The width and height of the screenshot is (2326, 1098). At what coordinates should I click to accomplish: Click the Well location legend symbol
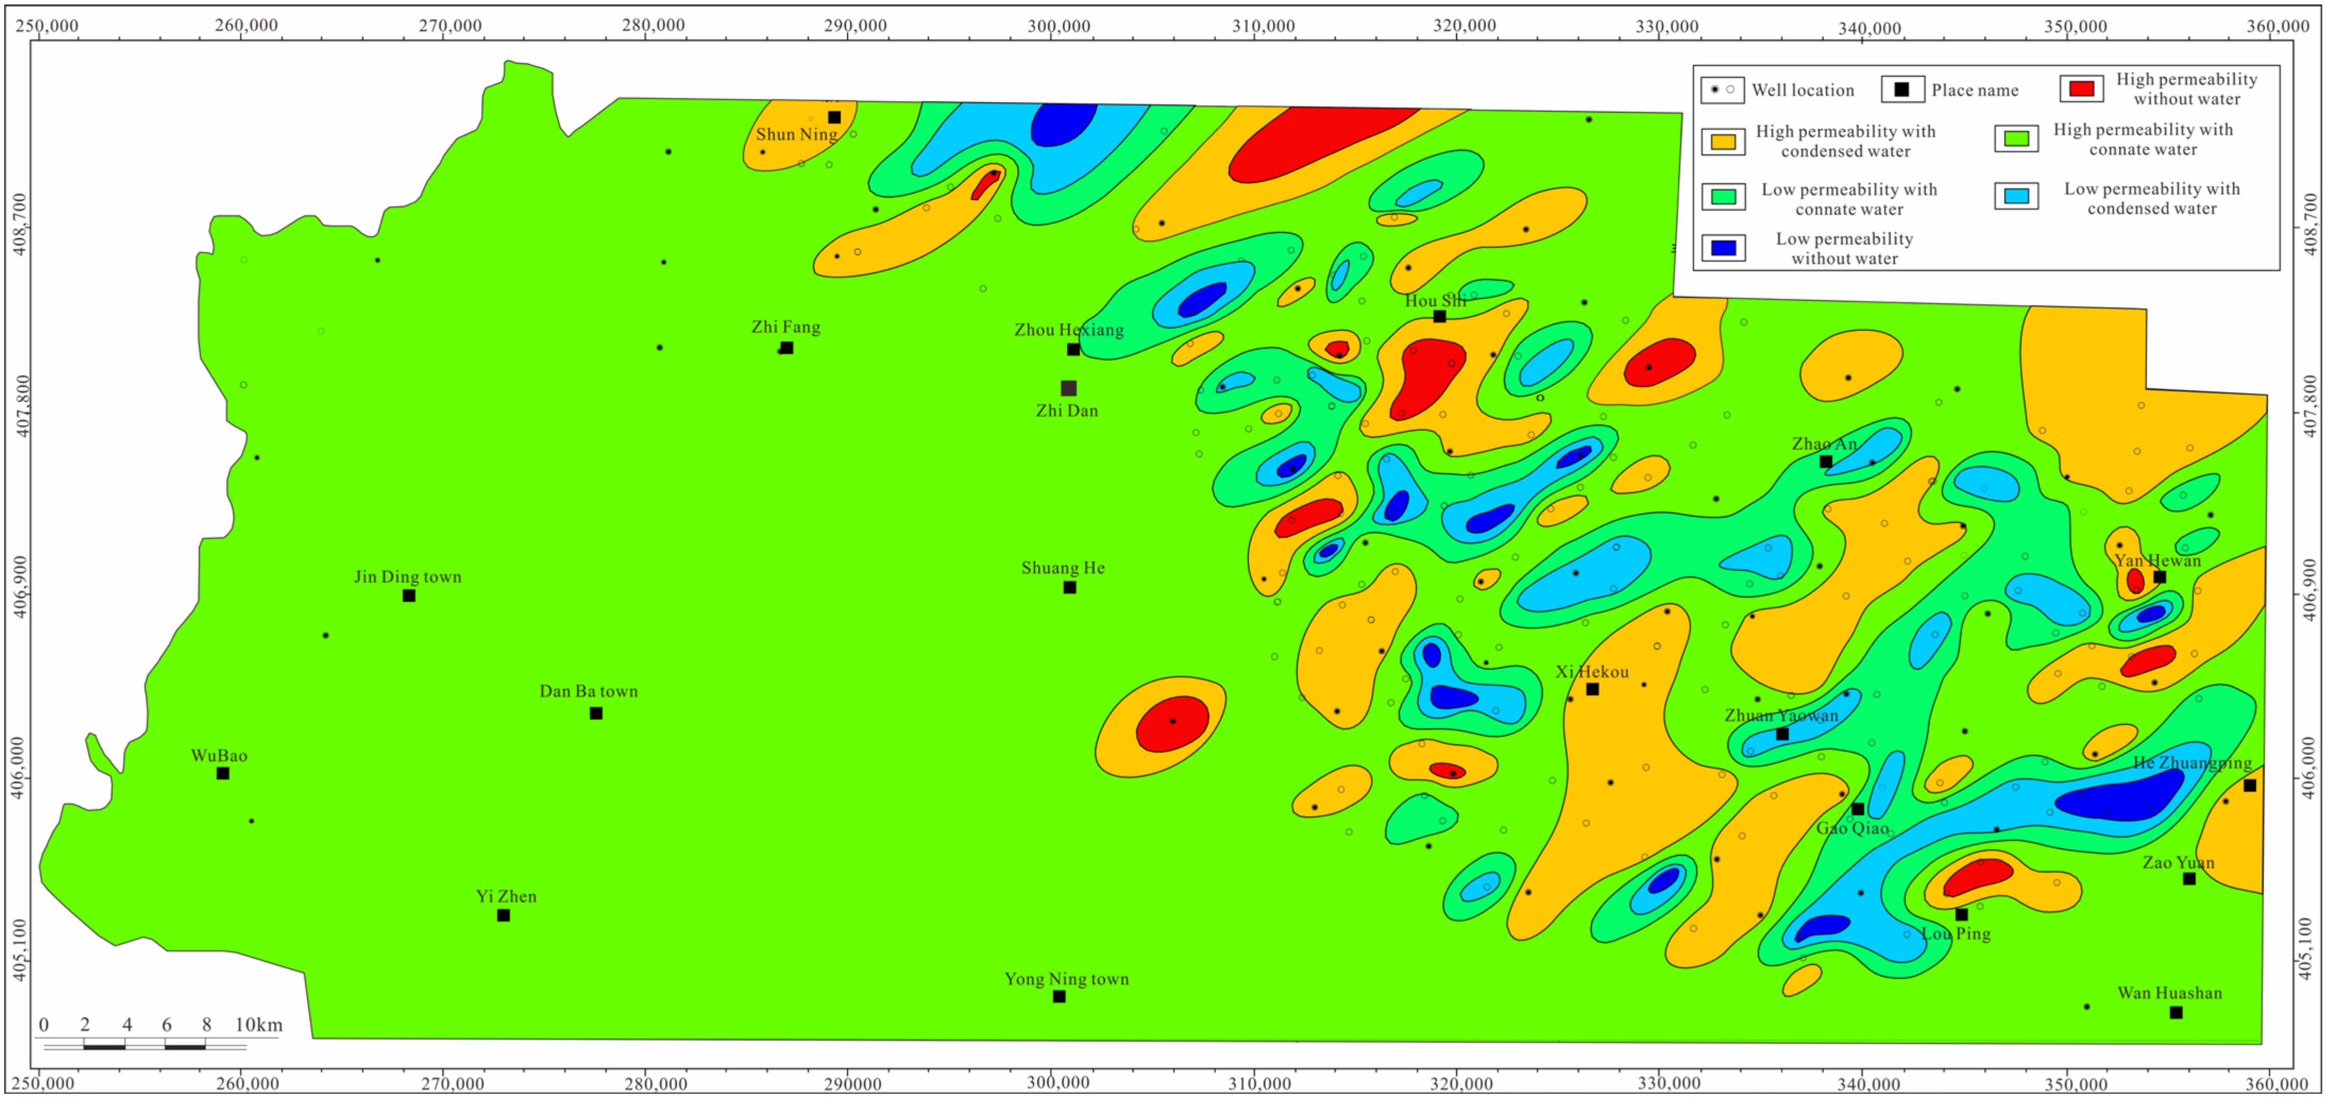coord(1722,89)
